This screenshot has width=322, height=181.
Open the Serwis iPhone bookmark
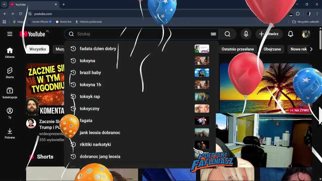40,22
